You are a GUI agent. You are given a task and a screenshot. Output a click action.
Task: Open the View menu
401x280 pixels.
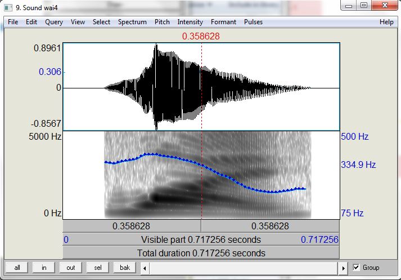78,22
